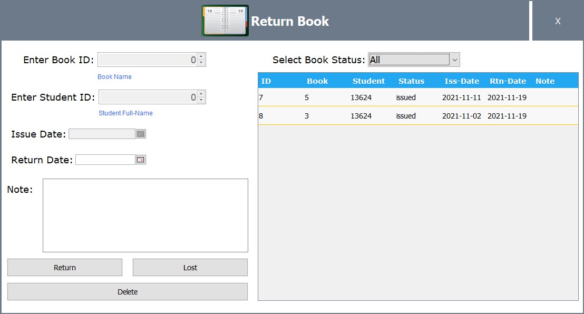Decrease Student ID with the down arrow
The height and width of the screenshot is (314, 584).
click(201, 100)
